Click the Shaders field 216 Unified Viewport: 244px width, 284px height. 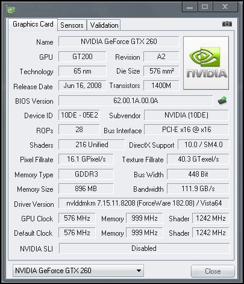[92, 145]
